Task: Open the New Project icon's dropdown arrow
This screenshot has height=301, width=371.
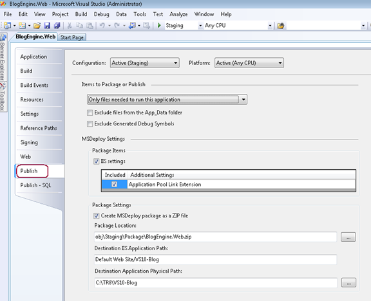Action: (14, 26)
